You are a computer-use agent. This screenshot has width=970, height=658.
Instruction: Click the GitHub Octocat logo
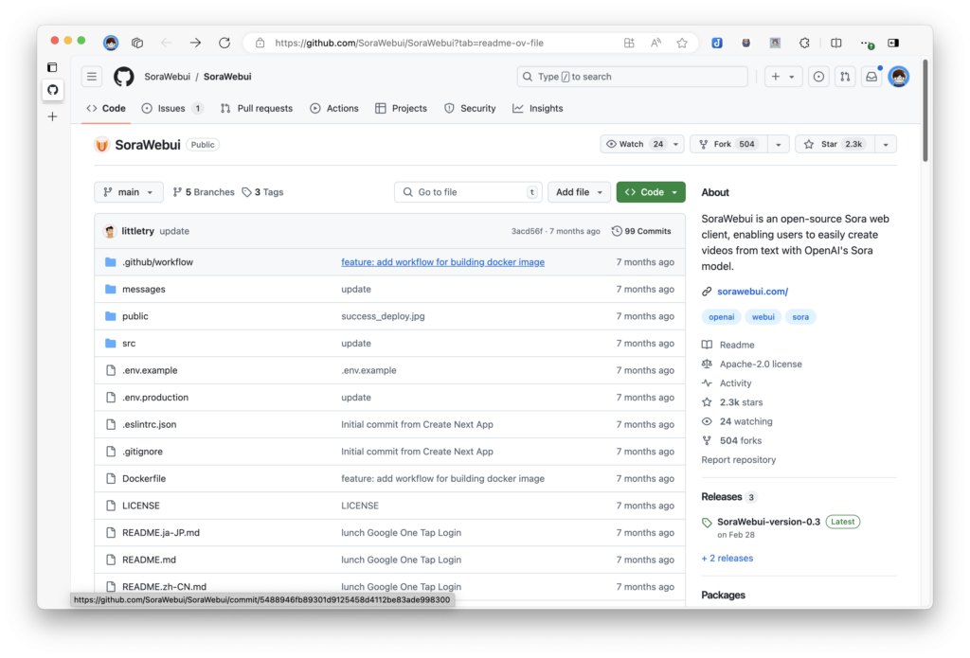124,77
